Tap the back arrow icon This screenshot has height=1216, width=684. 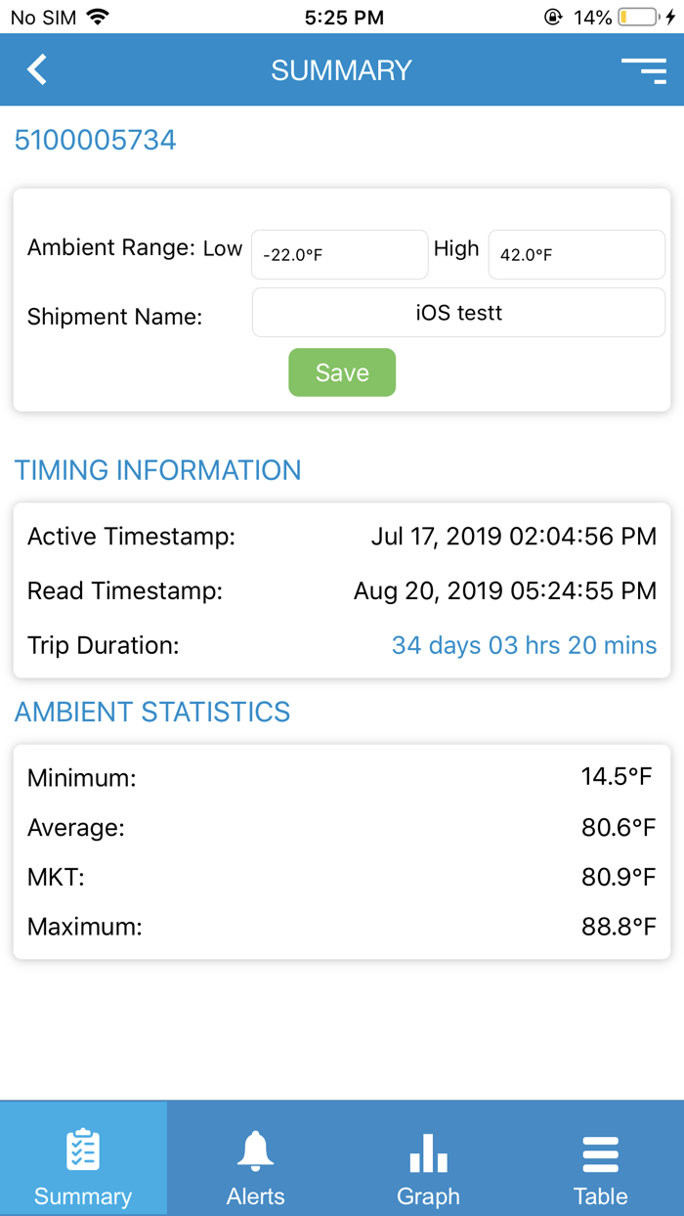coord(37,69)
